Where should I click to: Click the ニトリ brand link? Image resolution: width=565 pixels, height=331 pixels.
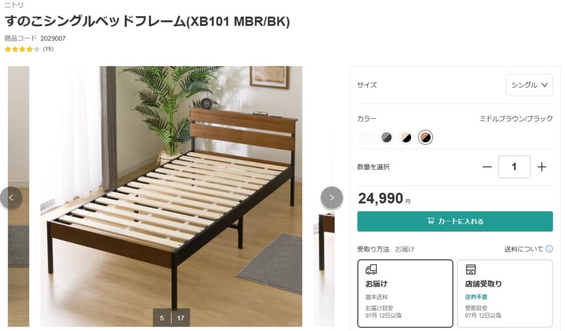[x=14, y=4]
